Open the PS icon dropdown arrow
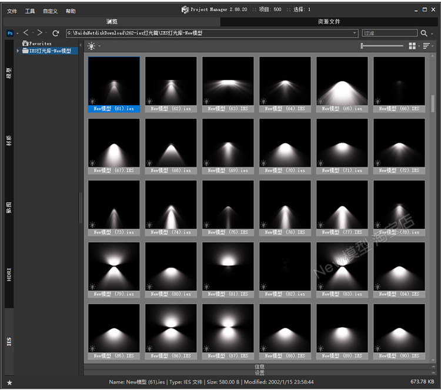The height and width of the screenshot is (391, 441). pyautogui.click(x=18, y=33)
